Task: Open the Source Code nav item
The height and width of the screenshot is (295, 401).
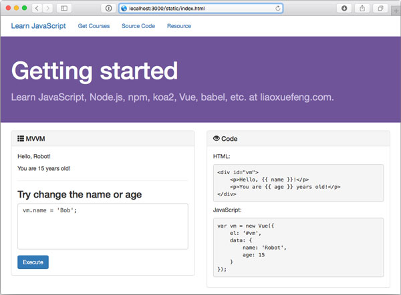Action: 138,26
